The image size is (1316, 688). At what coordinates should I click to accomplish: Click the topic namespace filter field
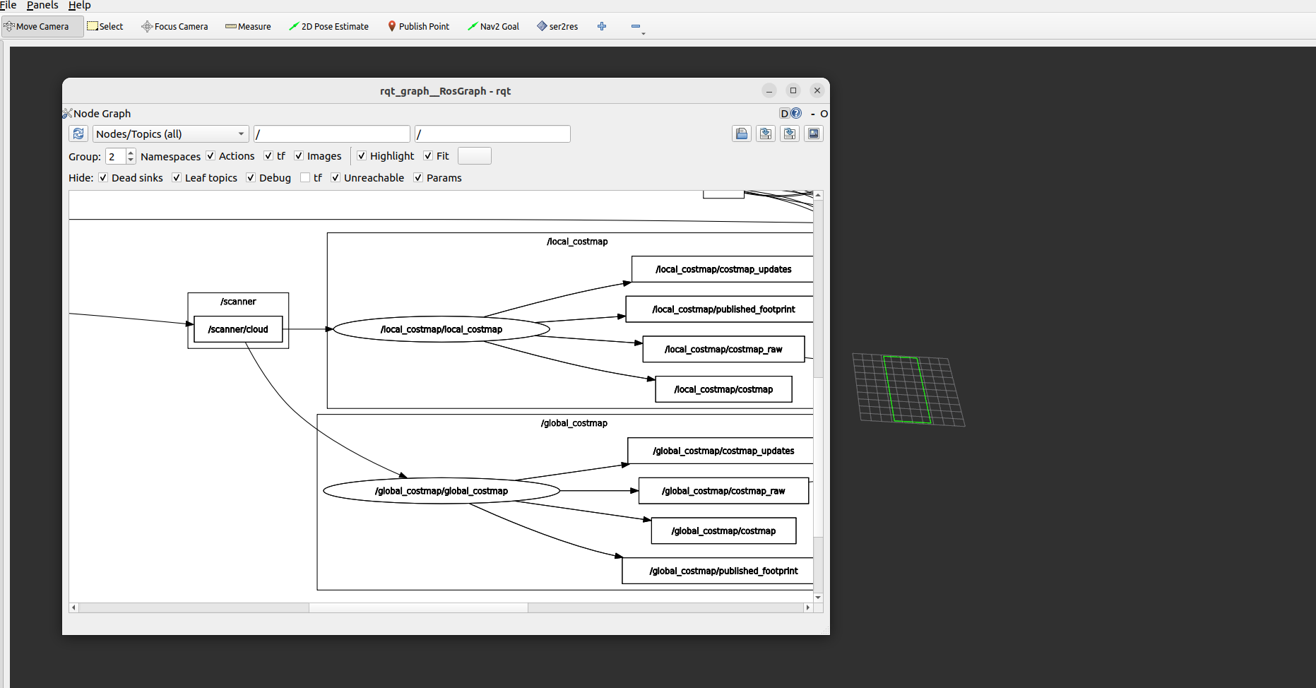click(492, 134)
